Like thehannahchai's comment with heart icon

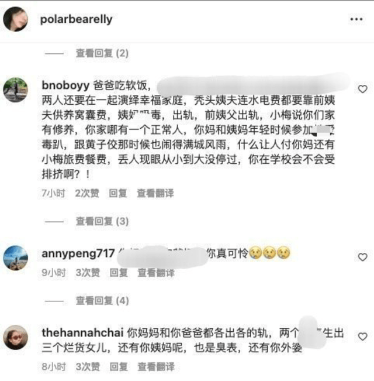point(362,337)
